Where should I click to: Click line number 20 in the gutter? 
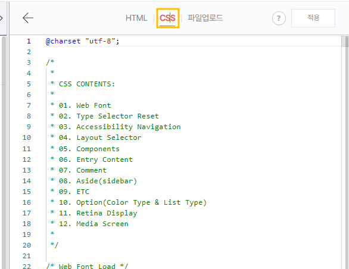coord(27,245)
